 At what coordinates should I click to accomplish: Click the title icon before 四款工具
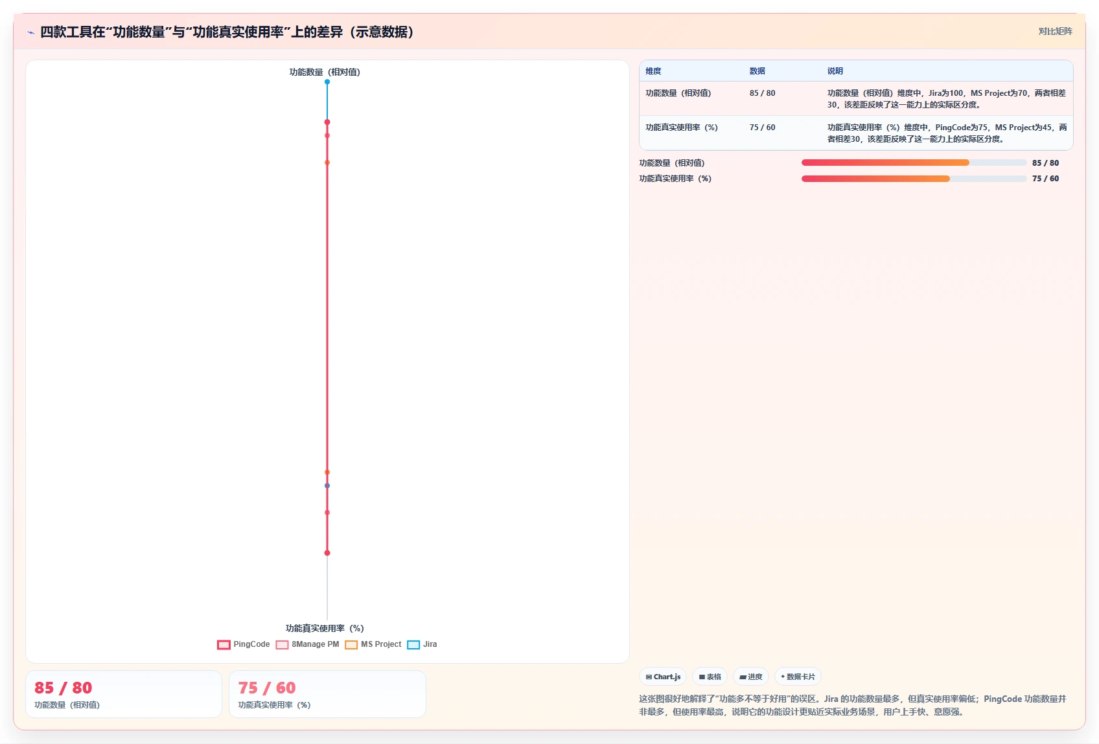click(x=30, y=32)
